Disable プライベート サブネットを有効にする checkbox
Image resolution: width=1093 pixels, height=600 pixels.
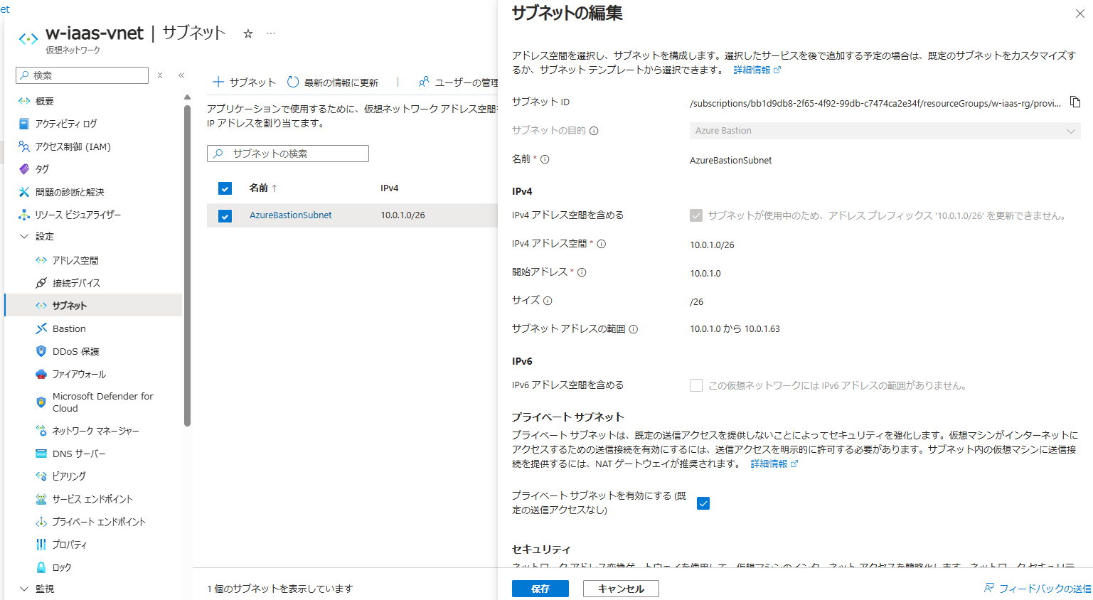click(703, 503)
